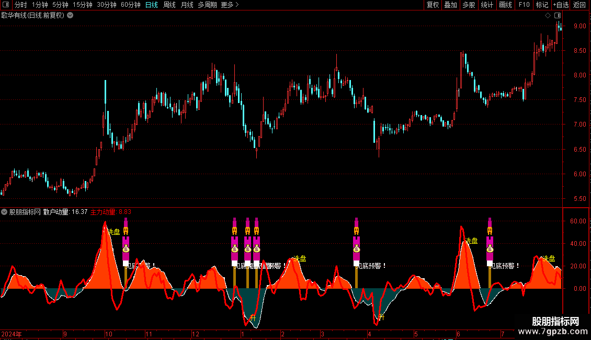Click the 见底预警！ label near late June
This screenshot has height=340, width=591.
click(505, 266)
